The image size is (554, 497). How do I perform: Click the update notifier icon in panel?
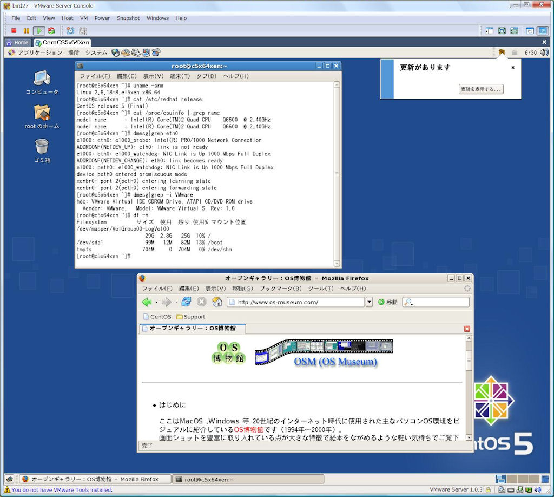(502, 53)
